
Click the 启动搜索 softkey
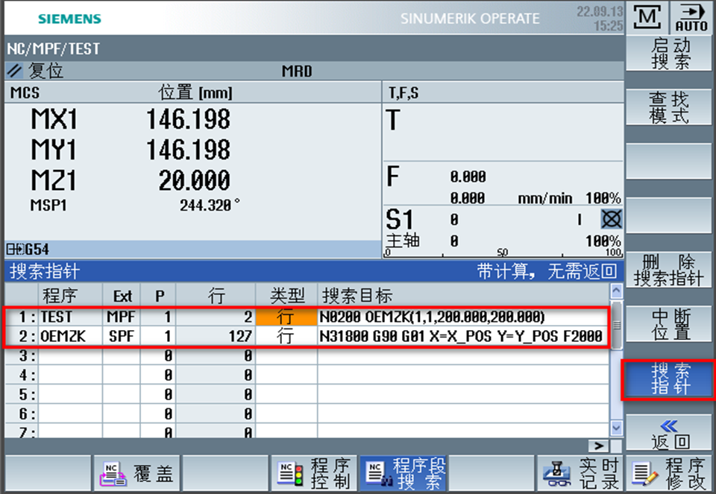669,54
